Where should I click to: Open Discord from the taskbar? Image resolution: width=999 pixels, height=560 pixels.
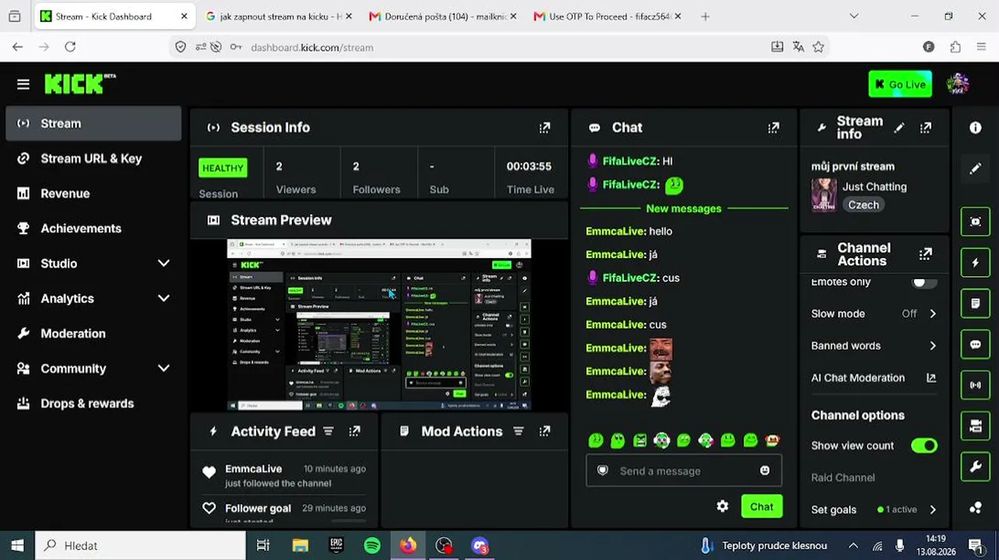pos(480,545)
